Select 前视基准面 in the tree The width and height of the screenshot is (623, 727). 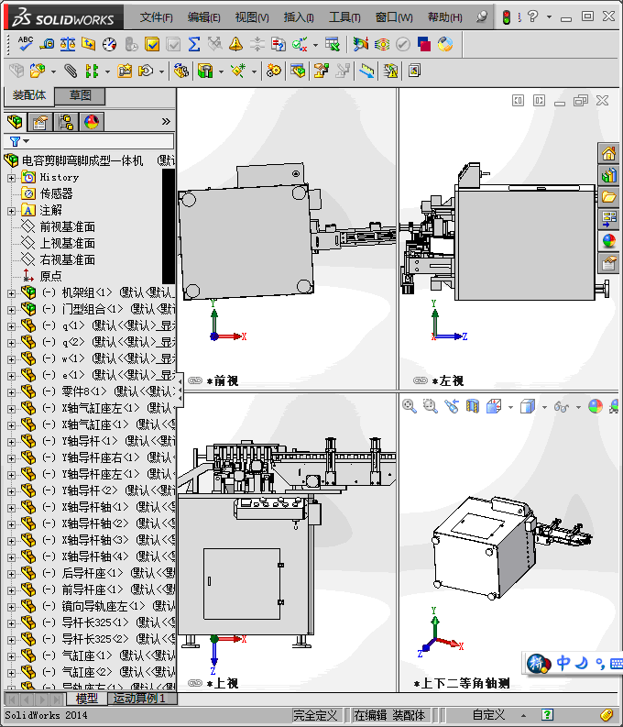[x=67, y=226]
